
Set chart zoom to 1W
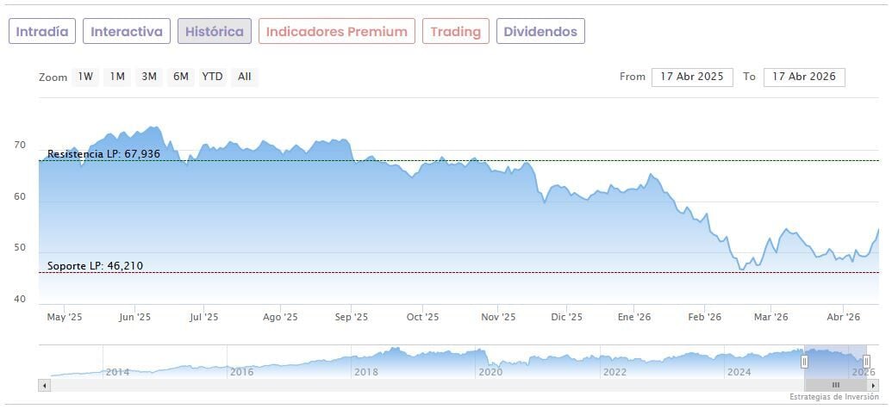tap(85, 77)
